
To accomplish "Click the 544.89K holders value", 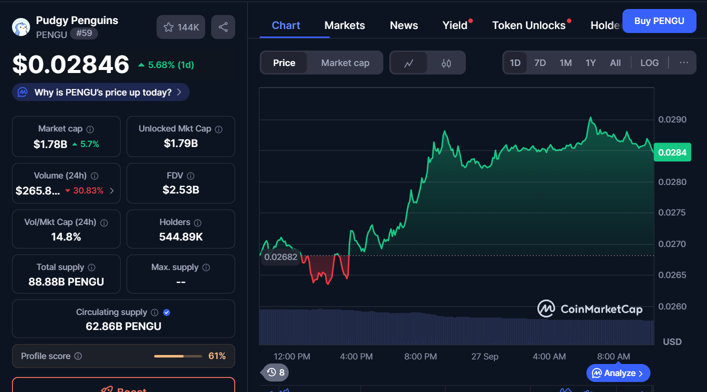I will (181, 236).
